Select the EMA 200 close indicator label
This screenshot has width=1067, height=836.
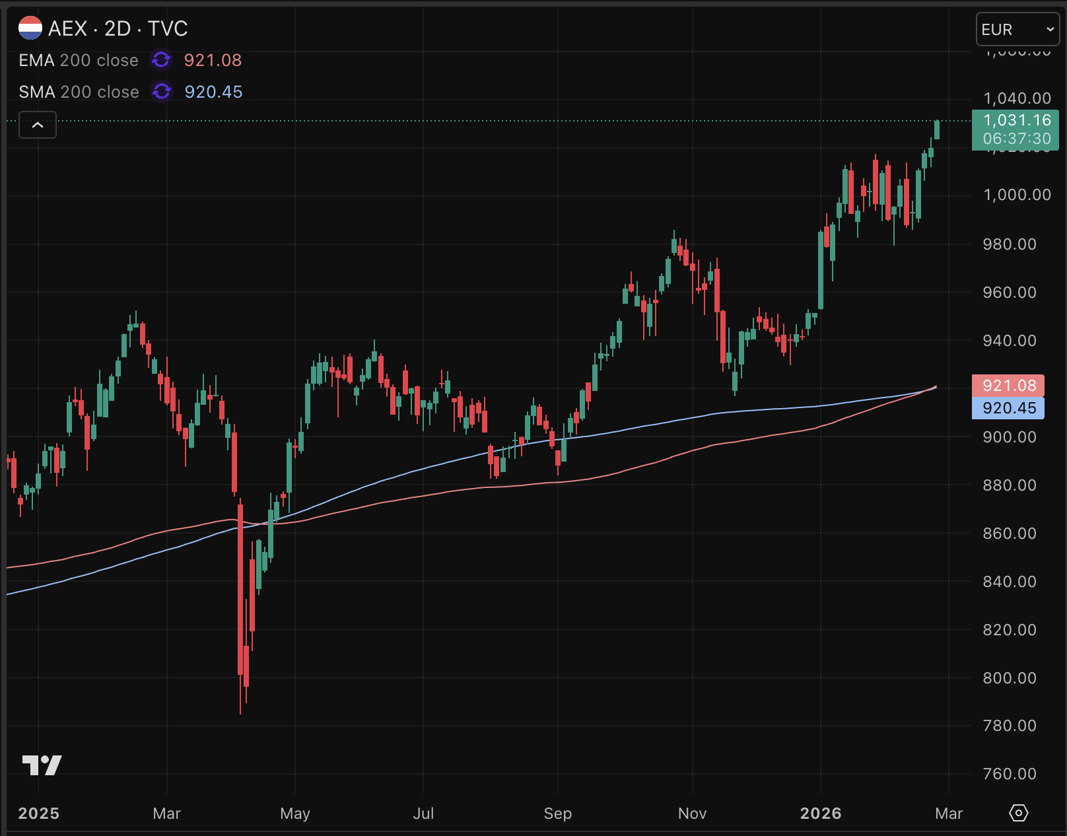(79, 60)
